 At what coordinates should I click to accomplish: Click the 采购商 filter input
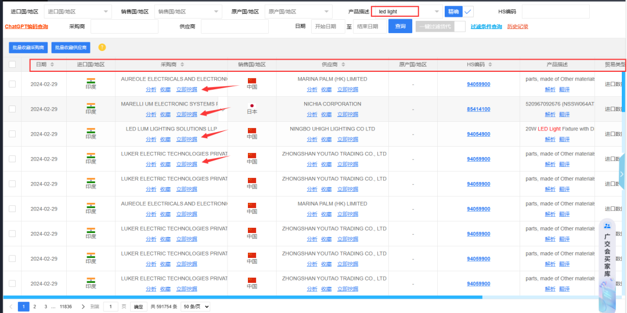(124, 26)
